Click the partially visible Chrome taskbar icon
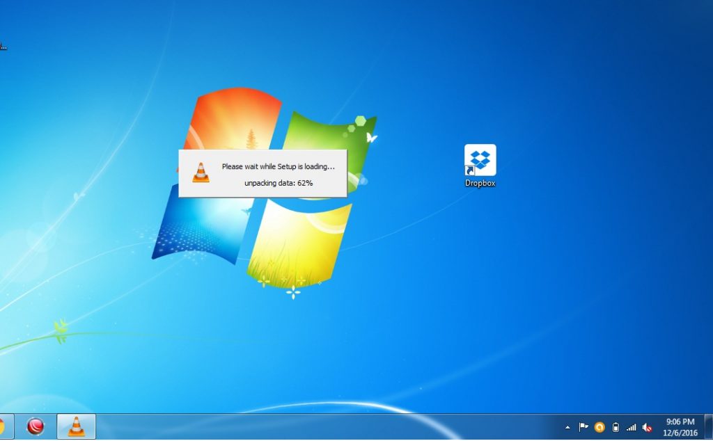Viewport: 713px width, 441px height. pyautogui.click(x=2, y=426)
